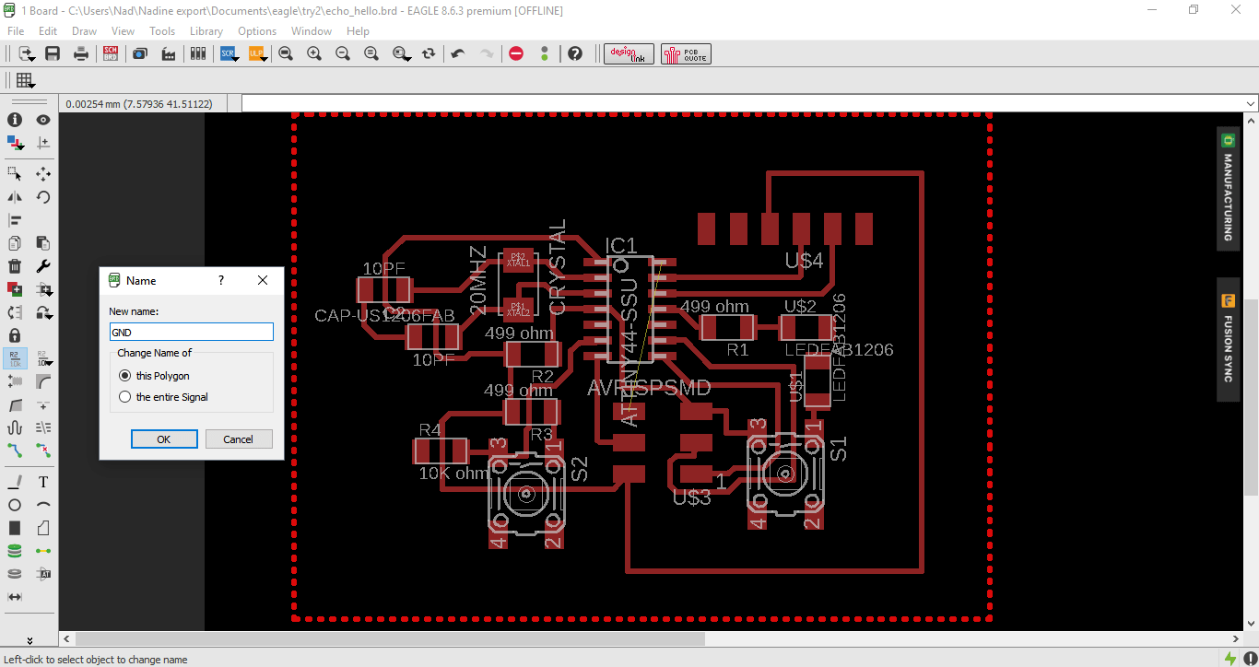
Task: Expand more tools chevron at toolbar bottom
Action: pos(29,640)
